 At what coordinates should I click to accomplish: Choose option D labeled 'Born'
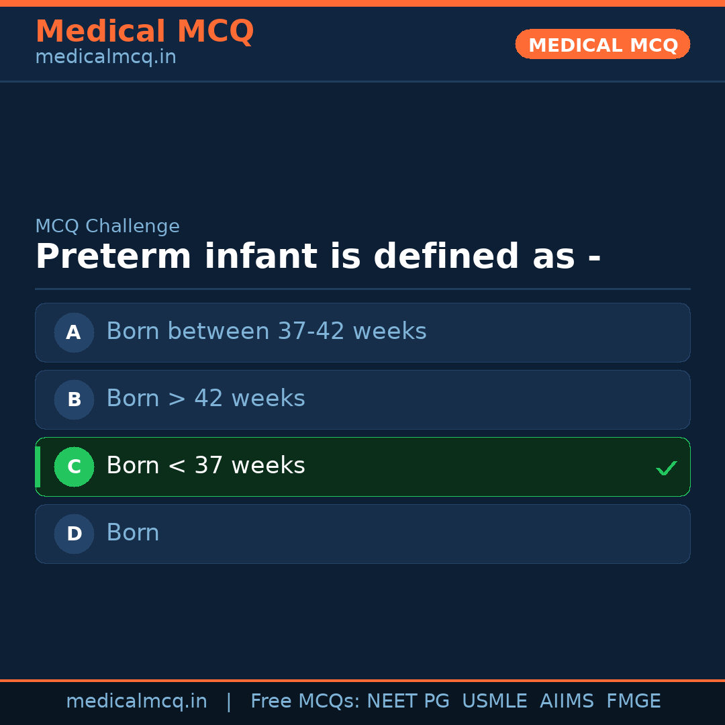(133, 533)
